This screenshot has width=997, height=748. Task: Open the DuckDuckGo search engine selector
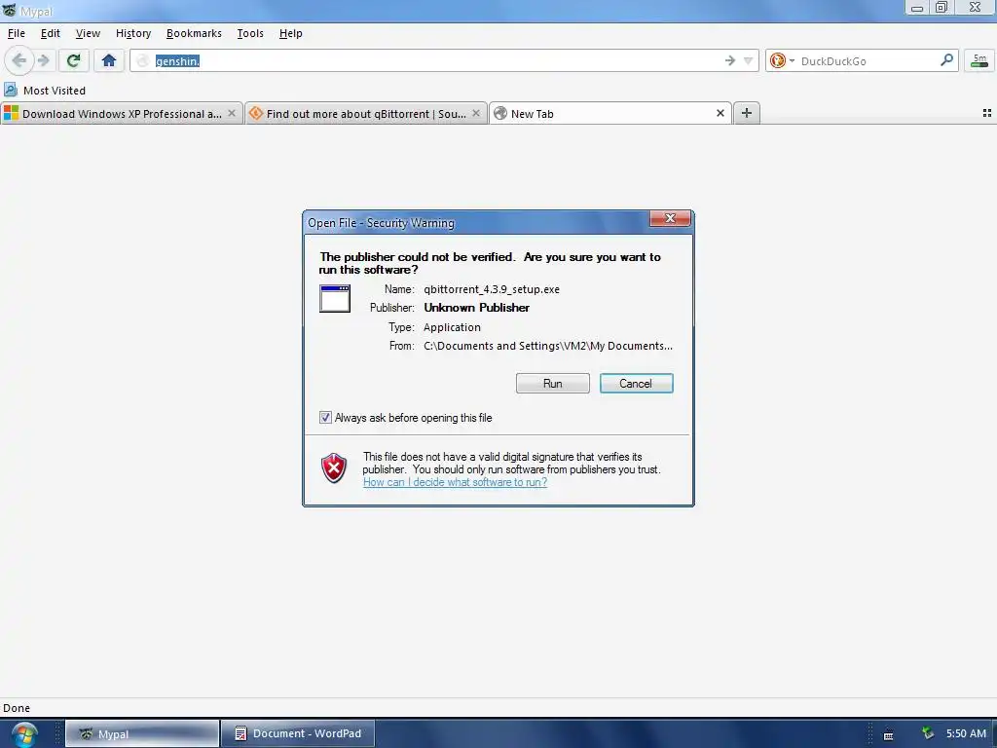coord(782,60)
